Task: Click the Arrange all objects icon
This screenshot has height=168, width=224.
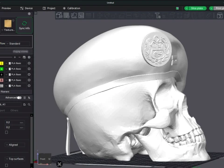Action: tap(81, 15)
